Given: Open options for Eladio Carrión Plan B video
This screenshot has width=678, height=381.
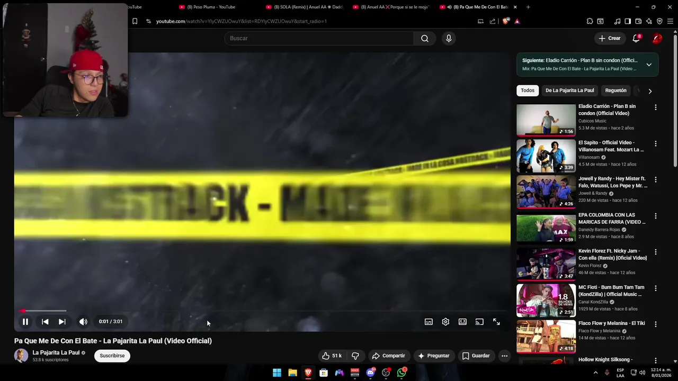Looking at the screenshot, I should (655, 107).
